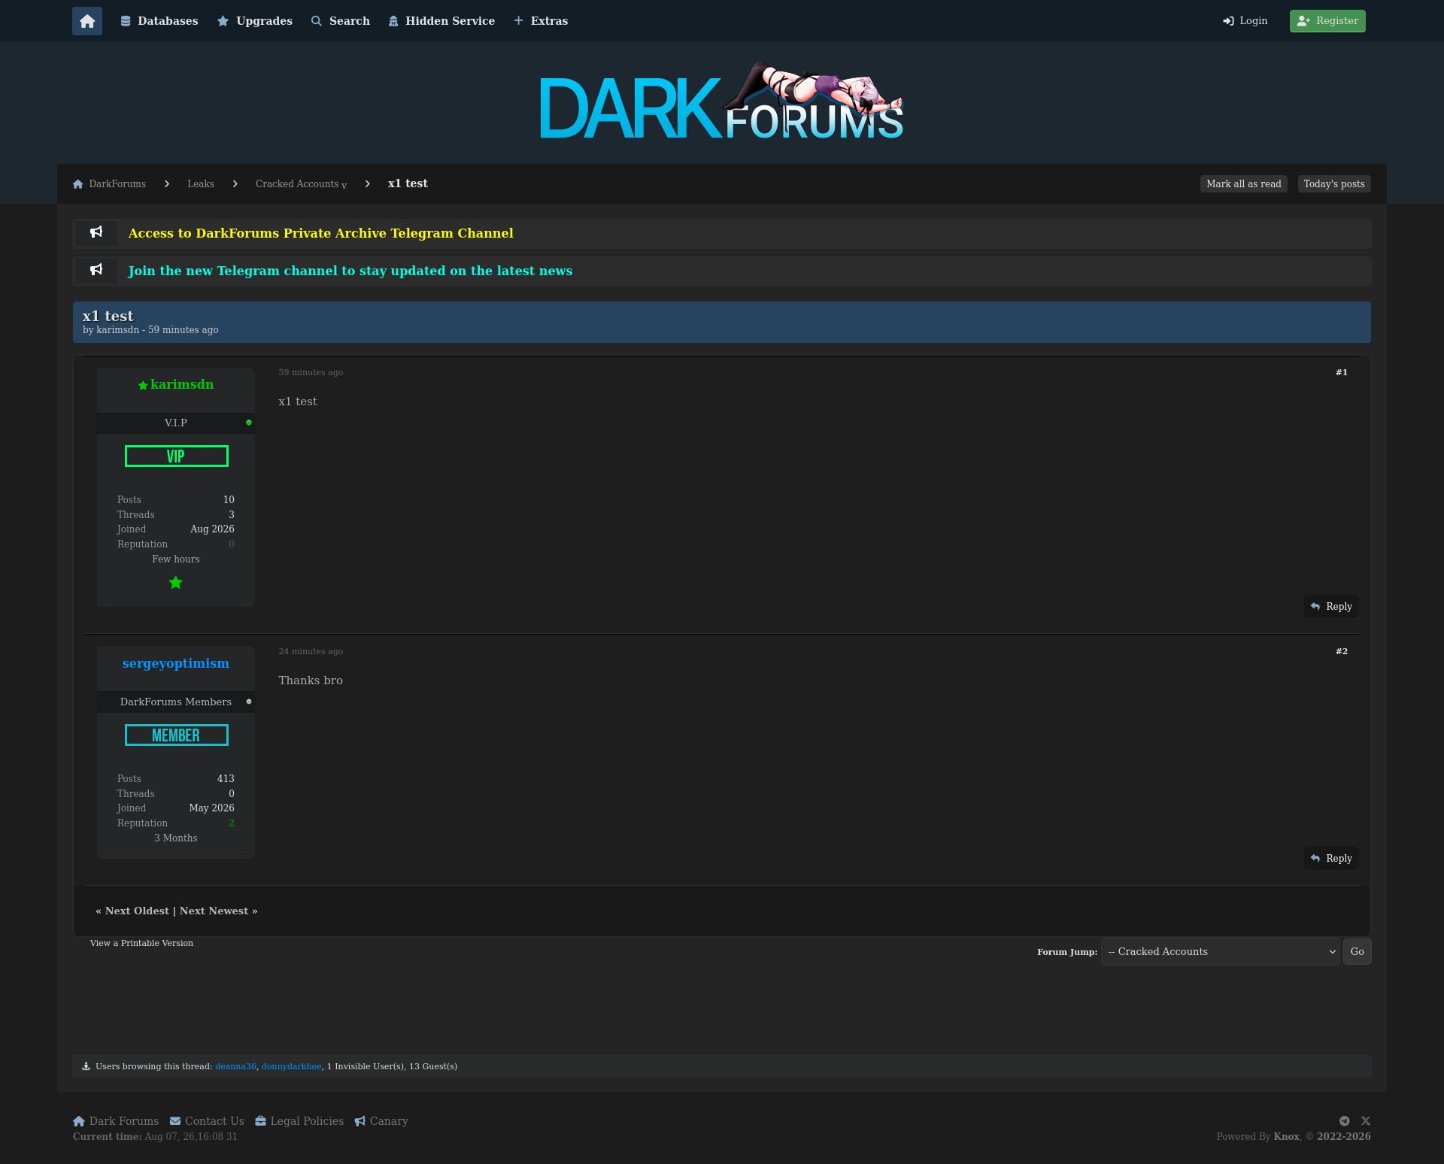Click the '24 minutes ago' timestamp on post #2
The image size is (1444, 1164).
pyautogui.click(x=311, y=651)
